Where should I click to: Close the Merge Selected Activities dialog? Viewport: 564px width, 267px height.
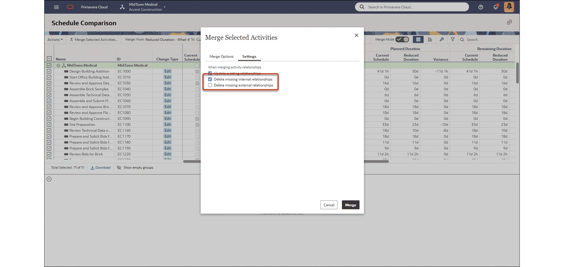(357, 35)
